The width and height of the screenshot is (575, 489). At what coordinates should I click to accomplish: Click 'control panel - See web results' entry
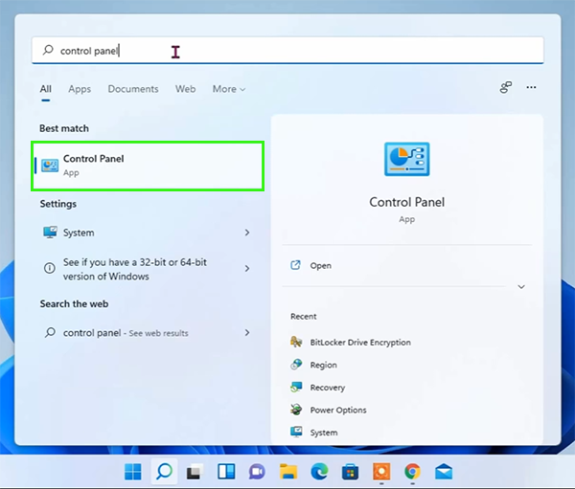pos(148,333)
